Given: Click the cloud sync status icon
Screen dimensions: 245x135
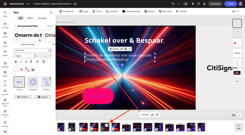Looking at the screenshot, I should [75, 4].
